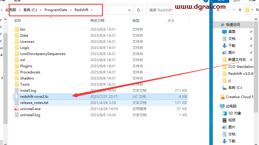Select the Licenses folder icon
This screenshot has height=145, width=259.
17,41
